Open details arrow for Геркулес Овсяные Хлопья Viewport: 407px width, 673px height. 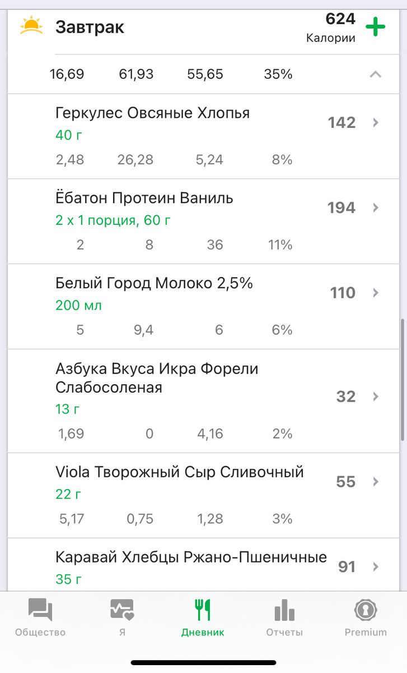click(x=376, y=122)
